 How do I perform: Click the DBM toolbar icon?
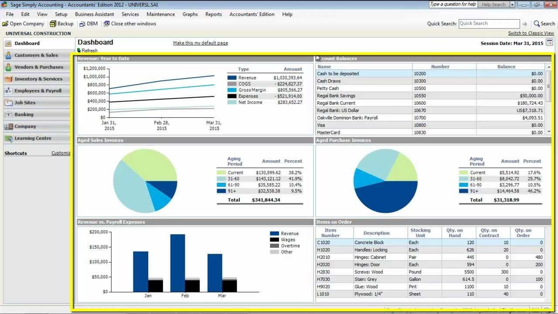click(x=82, y=24)
